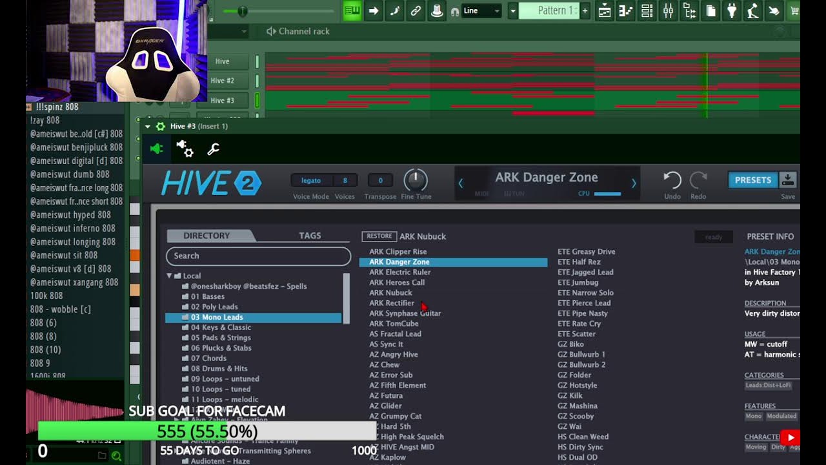Toggle the Hive channel select LED
The height and width of the screenshot is (465, 826).
[257, 61]
